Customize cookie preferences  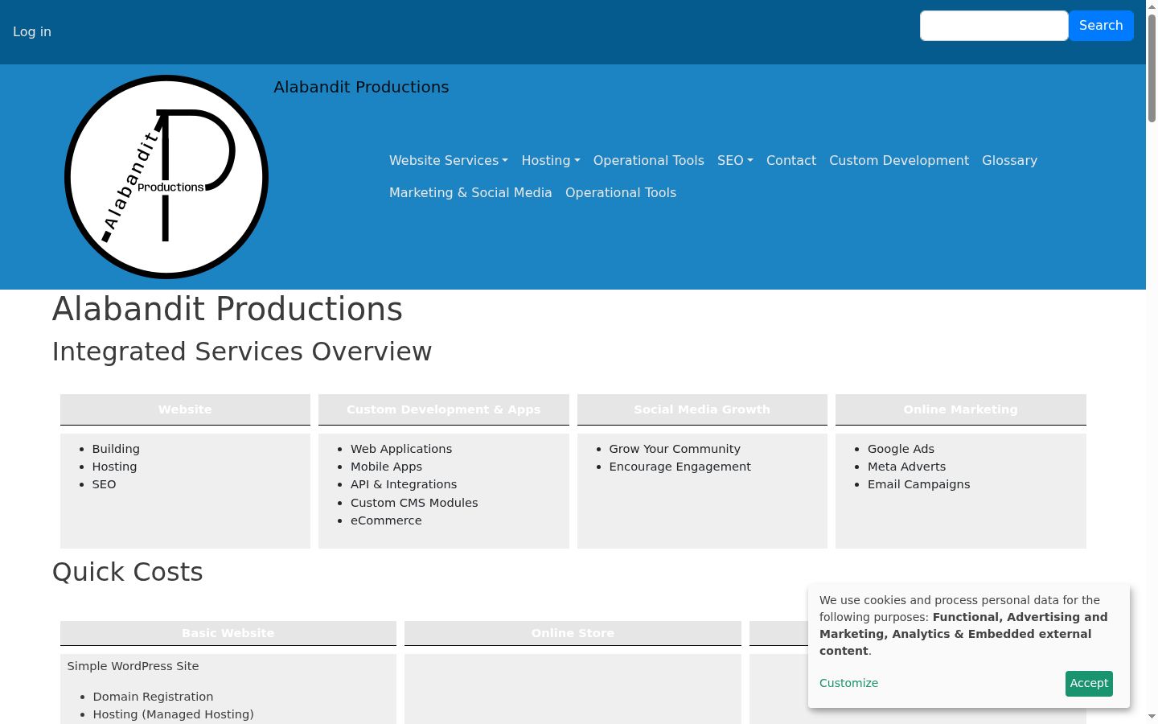pyautogui.click(x=848, y=683)
